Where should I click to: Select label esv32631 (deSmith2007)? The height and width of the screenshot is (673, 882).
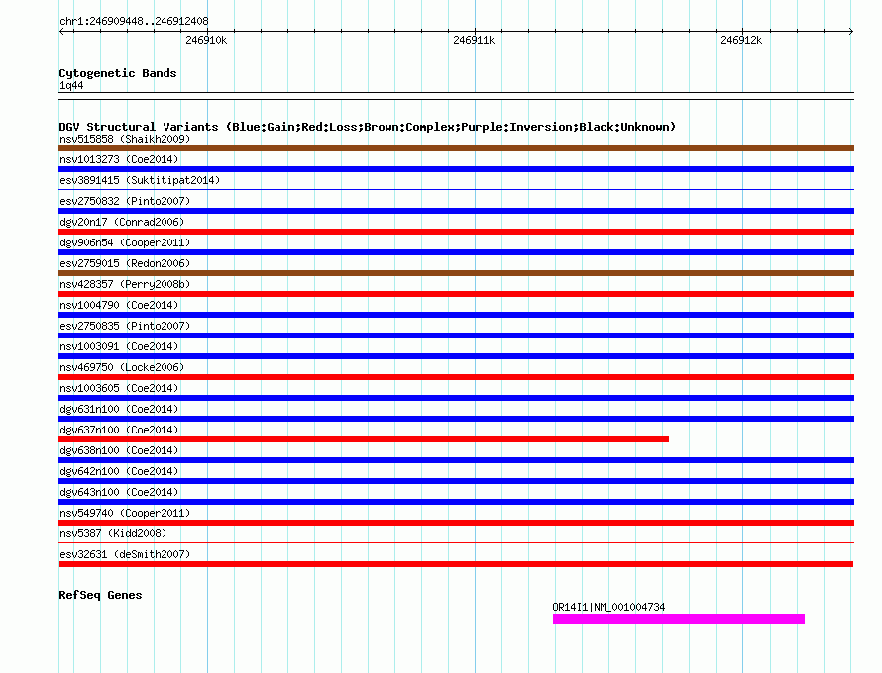click(125, 554)
